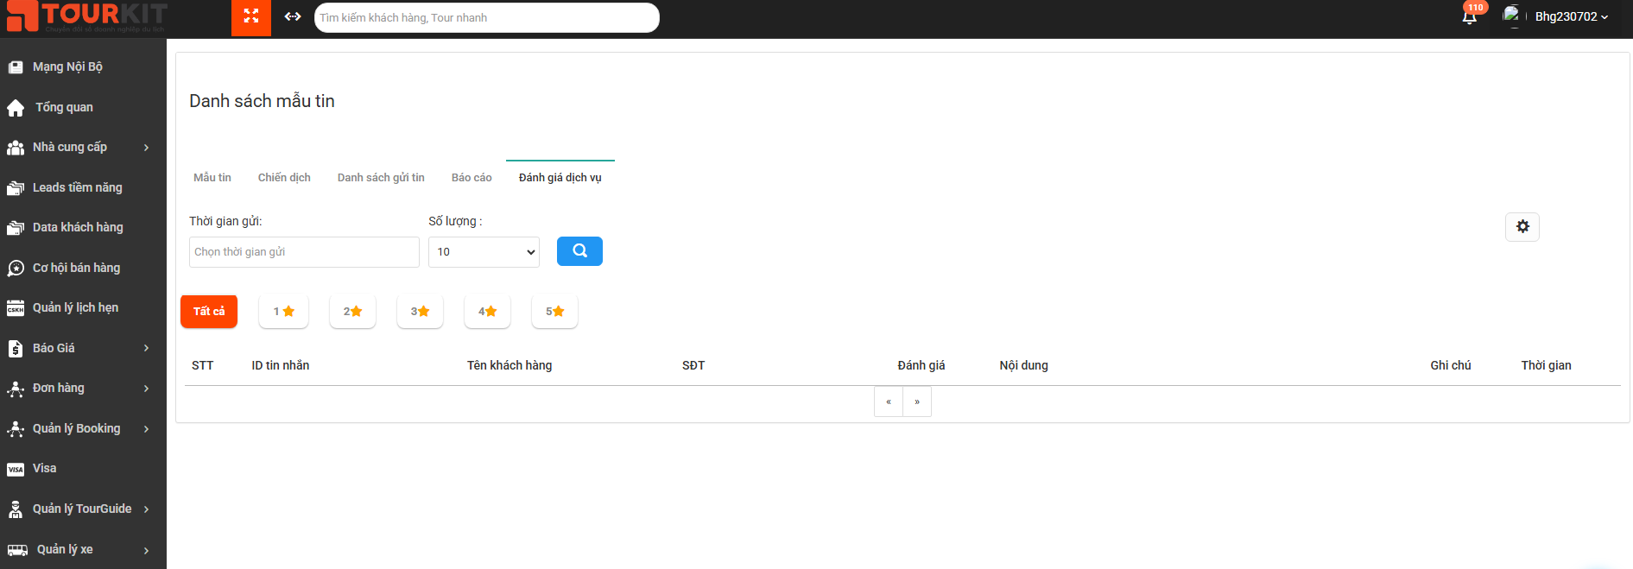Click the Leads tiềm năng icon

16,188
